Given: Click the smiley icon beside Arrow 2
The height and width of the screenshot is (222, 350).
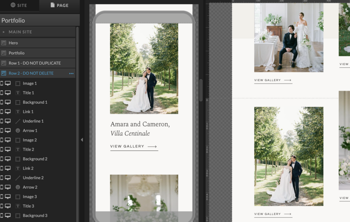Looking at the screenshot, I should [18, 187].
